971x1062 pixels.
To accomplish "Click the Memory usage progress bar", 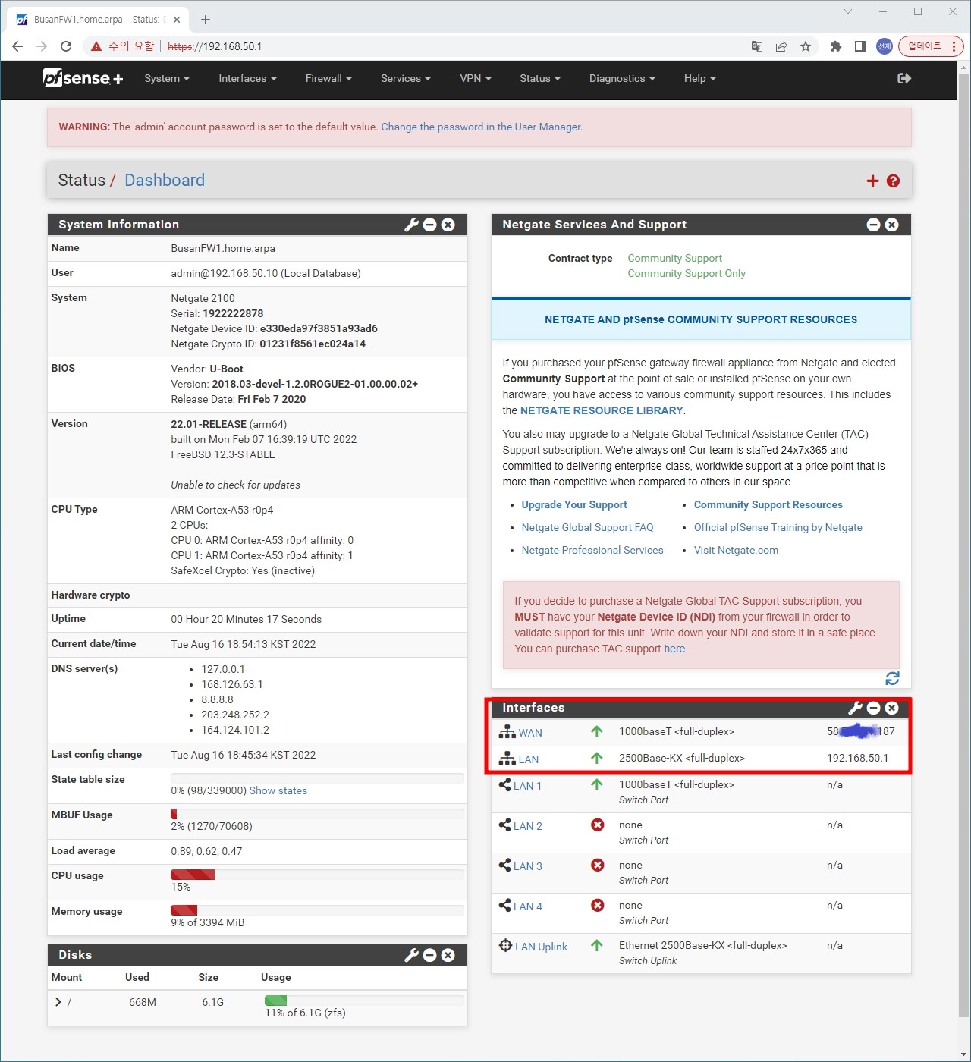I will coord(317,910).
